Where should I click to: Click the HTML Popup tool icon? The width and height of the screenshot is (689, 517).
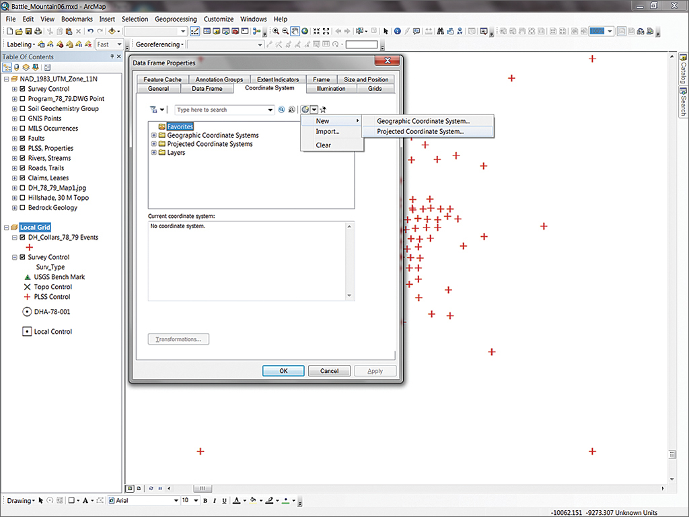(x=416, y=31)
